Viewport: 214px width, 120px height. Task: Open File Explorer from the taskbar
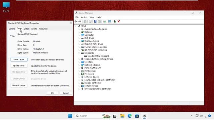point(122,116)
